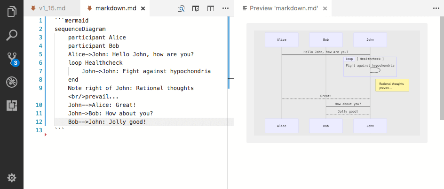Click the '[ Healthcheck ]' label in diagram
Image resolution: width=444 pixels, height=189 pixels.
(x=370, y=59)
